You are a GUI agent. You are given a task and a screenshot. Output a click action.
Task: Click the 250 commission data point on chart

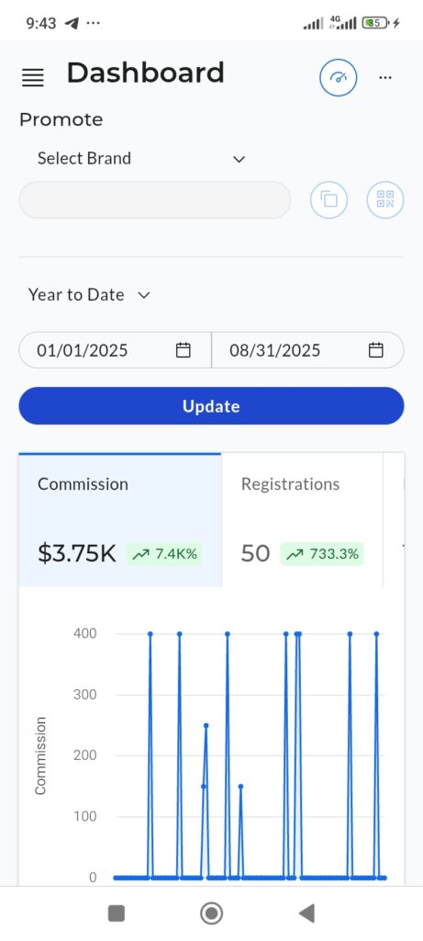point(206,725)
